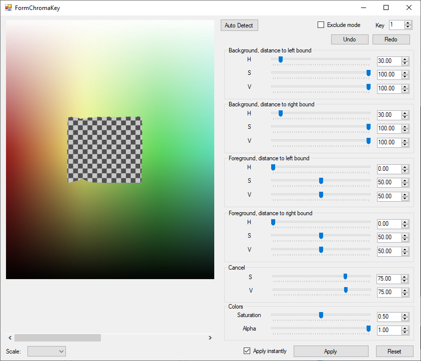Decrease the Key value with down arrow

click(408, 27)
